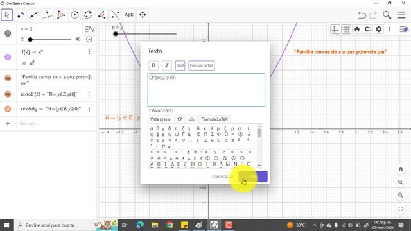411x231 pixels.
Task: Toggle the algebra view style bar
Action: pyautogui.click(x=90, y=29)
